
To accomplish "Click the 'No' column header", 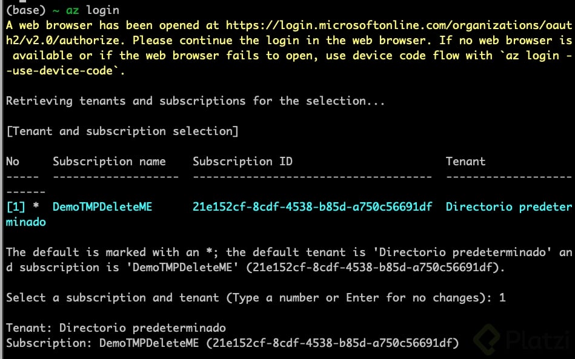I will click(x=13, y=161).
